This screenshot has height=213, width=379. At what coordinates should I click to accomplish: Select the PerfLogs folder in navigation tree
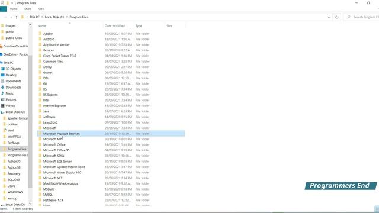point(13,143)
